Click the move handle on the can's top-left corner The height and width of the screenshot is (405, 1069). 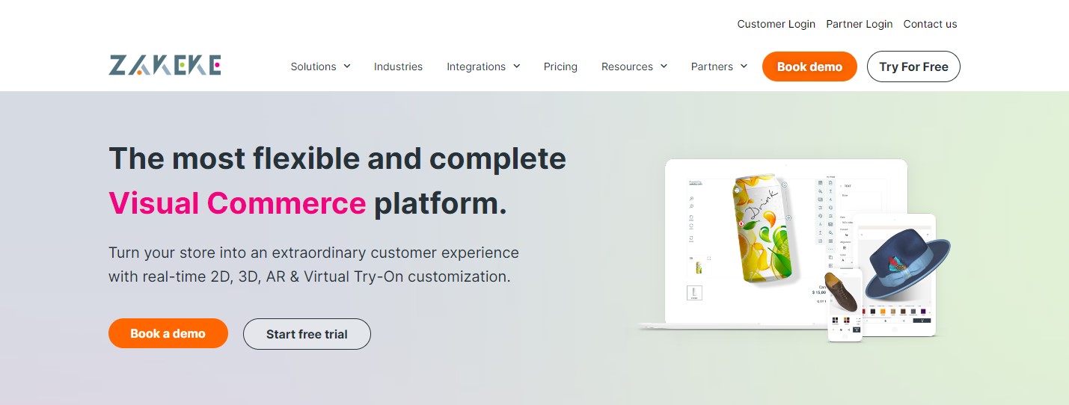tap(737, 191)
